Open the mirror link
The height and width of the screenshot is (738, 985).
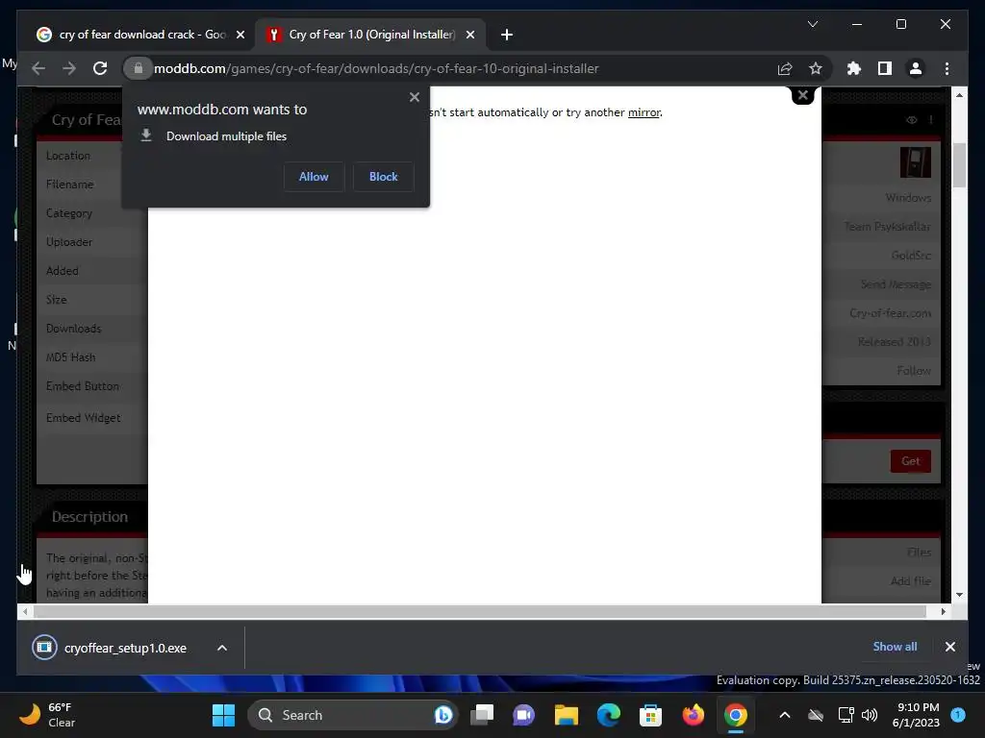click(x=644, y=112)
